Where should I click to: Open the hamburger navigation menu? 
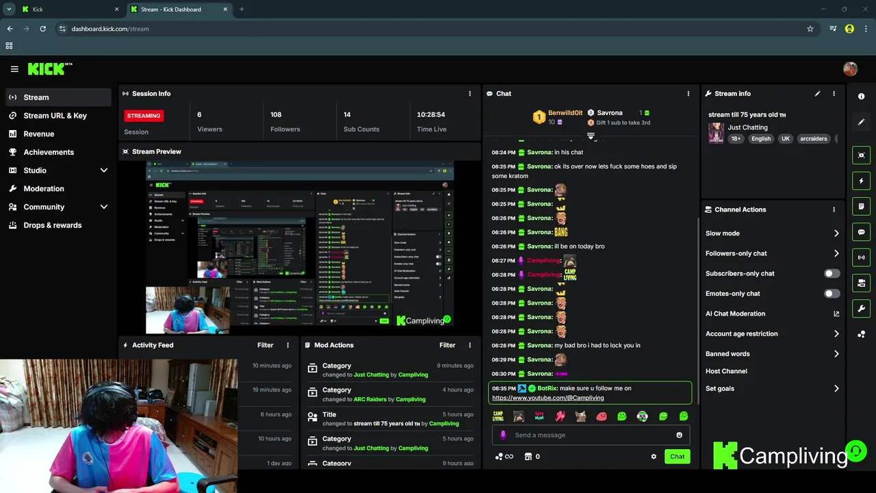pos(14,69)
